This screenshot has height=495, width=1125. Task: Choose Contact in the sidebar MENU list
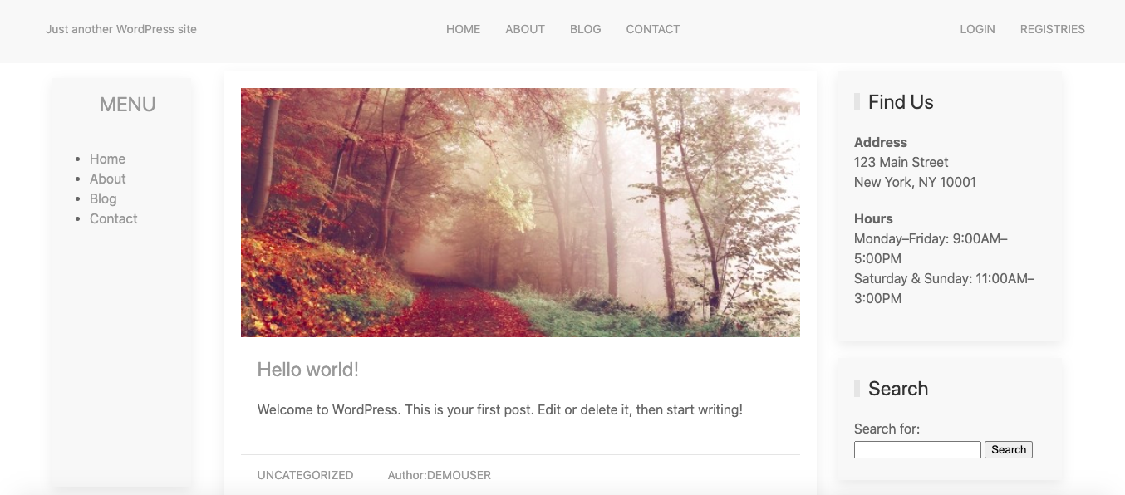[x=113, y=218]
